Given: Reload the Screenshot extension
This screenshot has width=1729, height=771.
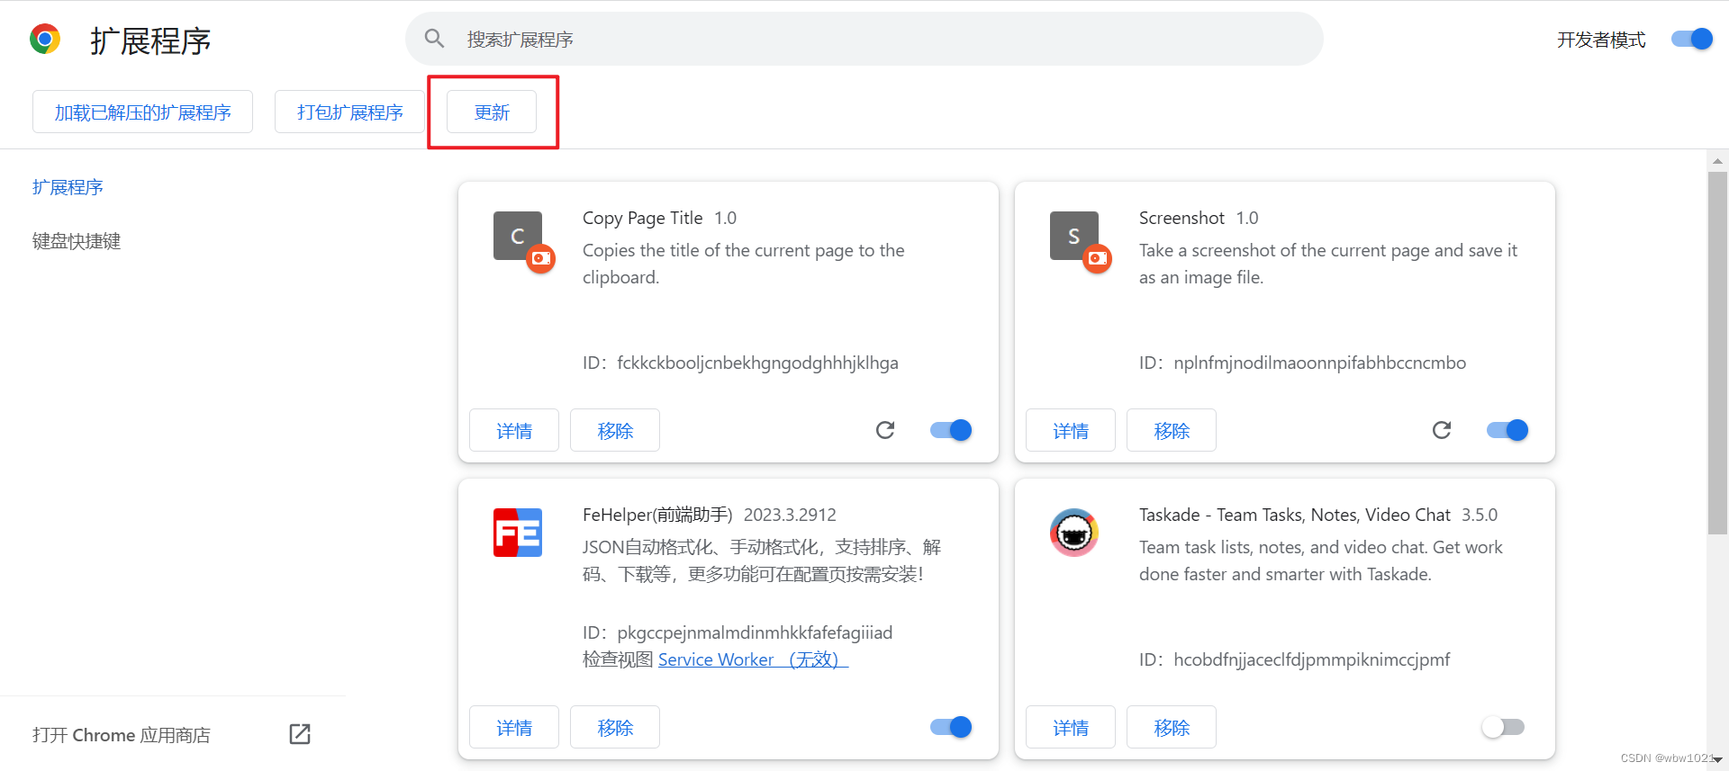Looking at the screenshot, I should tap(1442, 430).
